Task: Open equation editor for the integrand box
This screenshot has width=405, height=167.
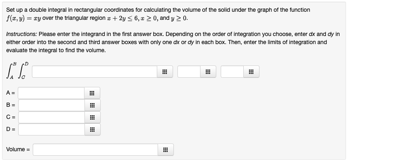Action: point(165,72)
